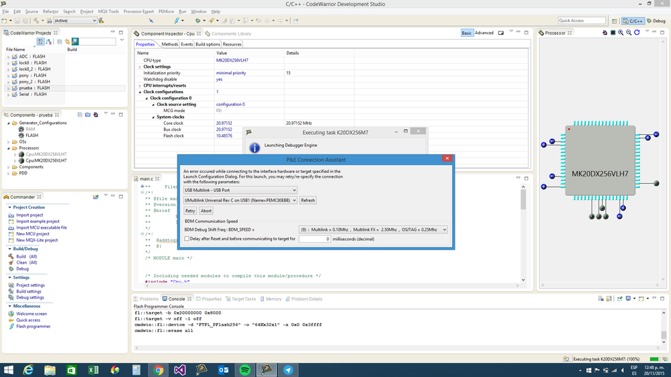The image size is (671, 377).
Task: Open the Components Library tab
Action: coord(228,34)
